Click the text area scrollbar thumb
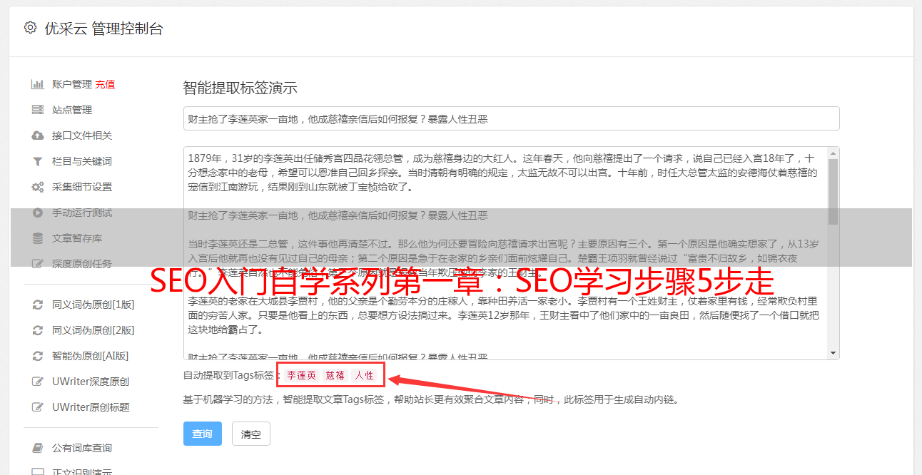Screen dimensions: 922x475 (833, 191)
